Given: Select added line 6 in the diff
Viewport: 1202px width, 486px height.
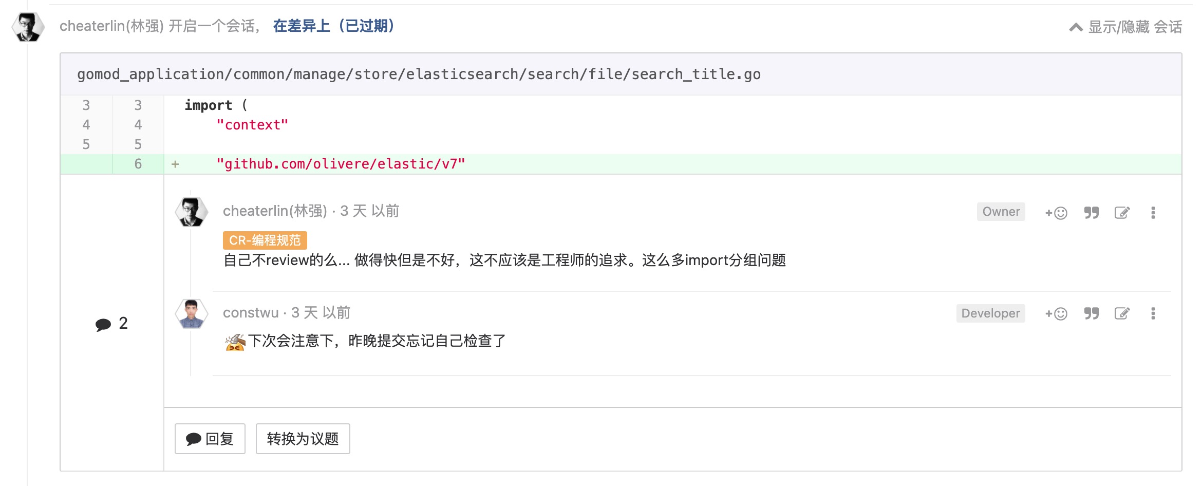Looking at the screenshot, I should (x=621, y=164).
